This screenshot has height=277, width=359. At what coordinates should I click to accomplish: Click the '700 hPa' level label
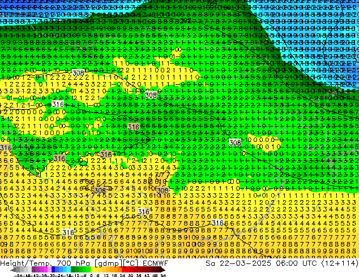pyautogui.click(x=74, y=263)
